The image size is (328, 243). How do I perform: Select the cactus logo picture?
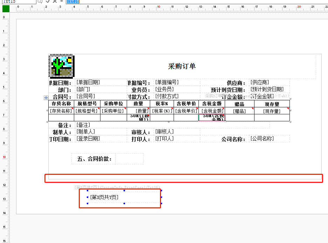click(x=62, y=66)
